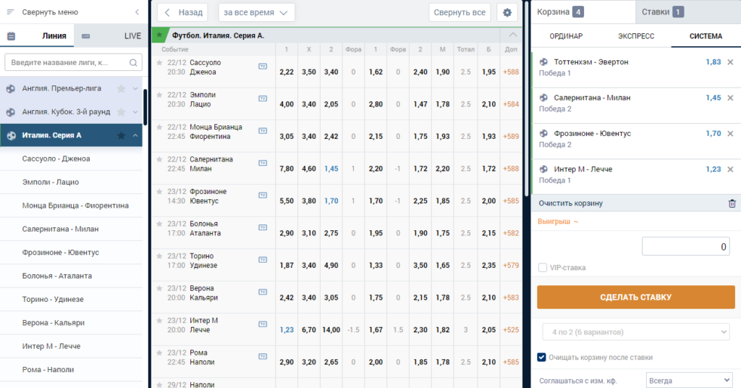The image size is (741, 388).
Task: Unstar the Италия. Серия А league in sidebar
Action: tap(121, 135)
